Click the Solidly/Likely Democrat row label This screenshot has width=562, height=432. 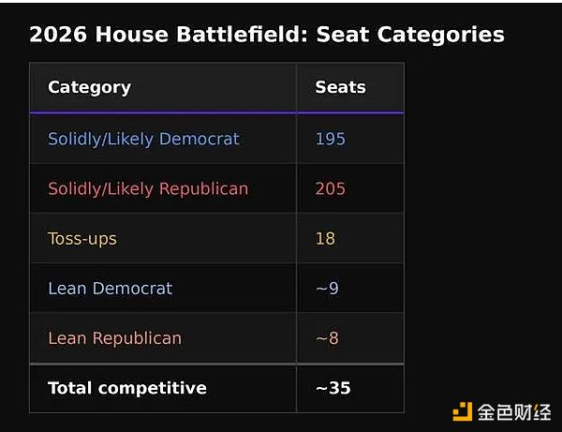pos(143,139)
